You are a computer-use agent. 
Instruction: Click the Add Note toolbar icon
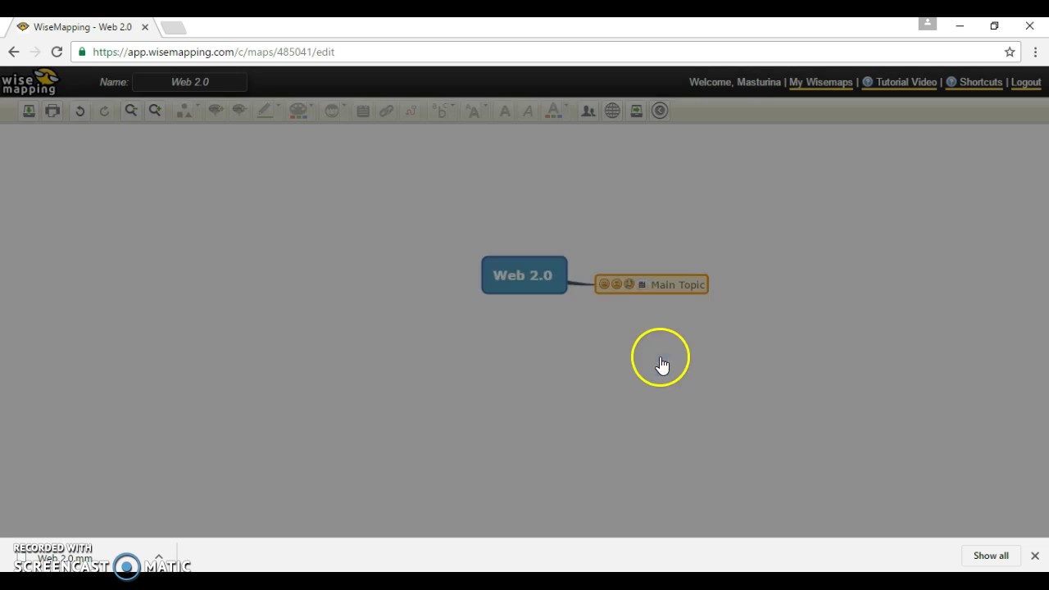coord(363,111)
